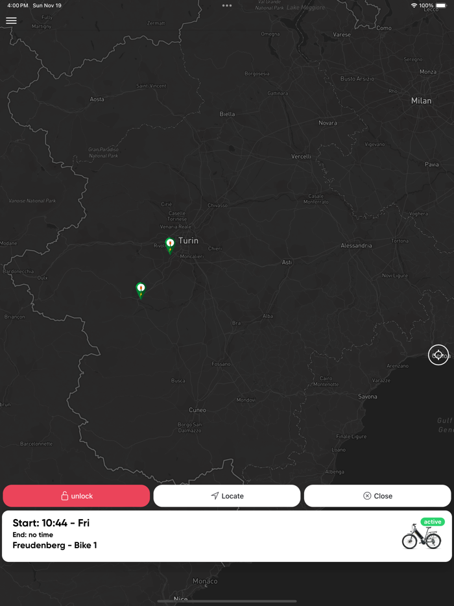
Task: Tap the home indicator bar
Action: (x=227, y=601)
